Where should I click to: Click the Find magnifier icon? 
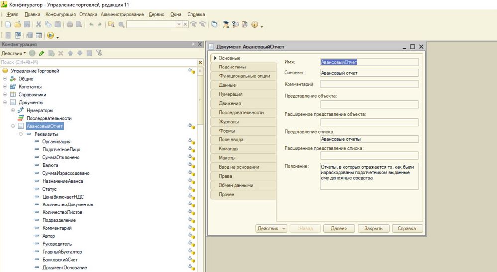121,25
